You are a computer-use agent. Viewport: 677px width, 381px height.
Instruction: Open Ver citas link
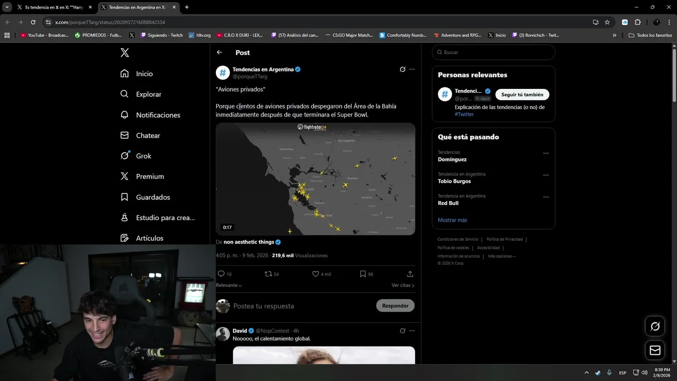click(402, 285)
